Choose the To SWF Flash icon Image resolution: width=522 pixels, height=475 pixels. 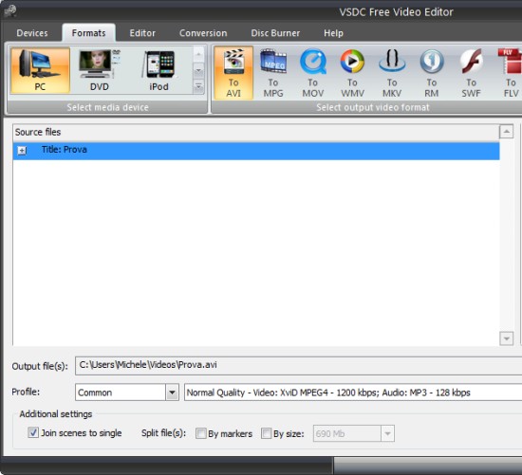click(471, 73)
